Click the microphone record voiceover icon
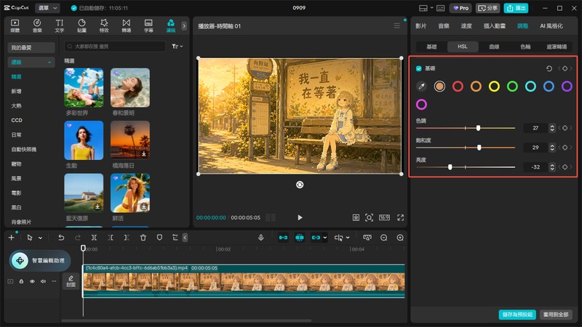Image resolution: width=582 pixels, height=327 pixels. [261, 238]
